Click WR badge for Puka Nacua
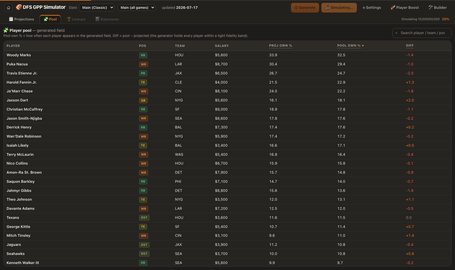The width and height of the screenshot is (455, 270). pyautogui.click(x=144, y=65)
